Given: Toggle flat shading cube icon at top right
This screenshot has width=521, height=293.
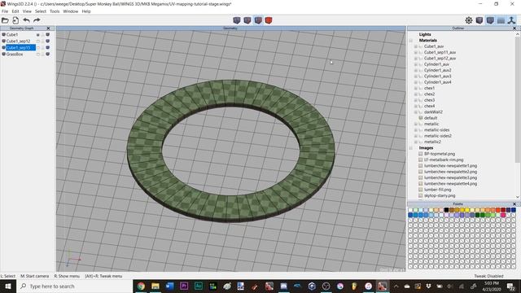Looking at the screenshot, I should [x=479, y=20].
